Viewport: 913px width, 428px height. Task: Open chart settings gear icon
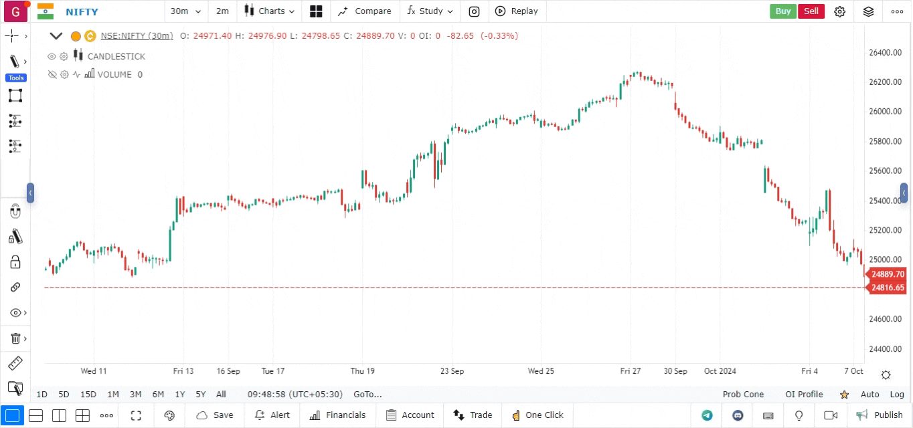[840, 11]
